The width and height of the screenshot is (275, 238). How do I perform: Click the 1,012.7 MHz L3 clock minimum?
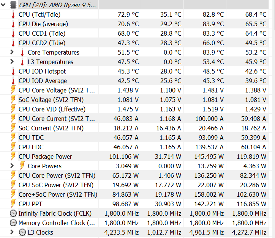click(164, 232)
